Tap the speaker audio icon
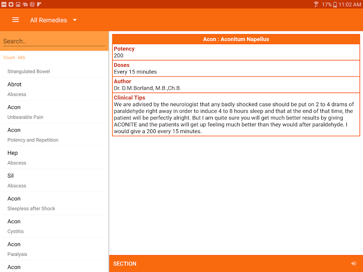 pos(354,263)
